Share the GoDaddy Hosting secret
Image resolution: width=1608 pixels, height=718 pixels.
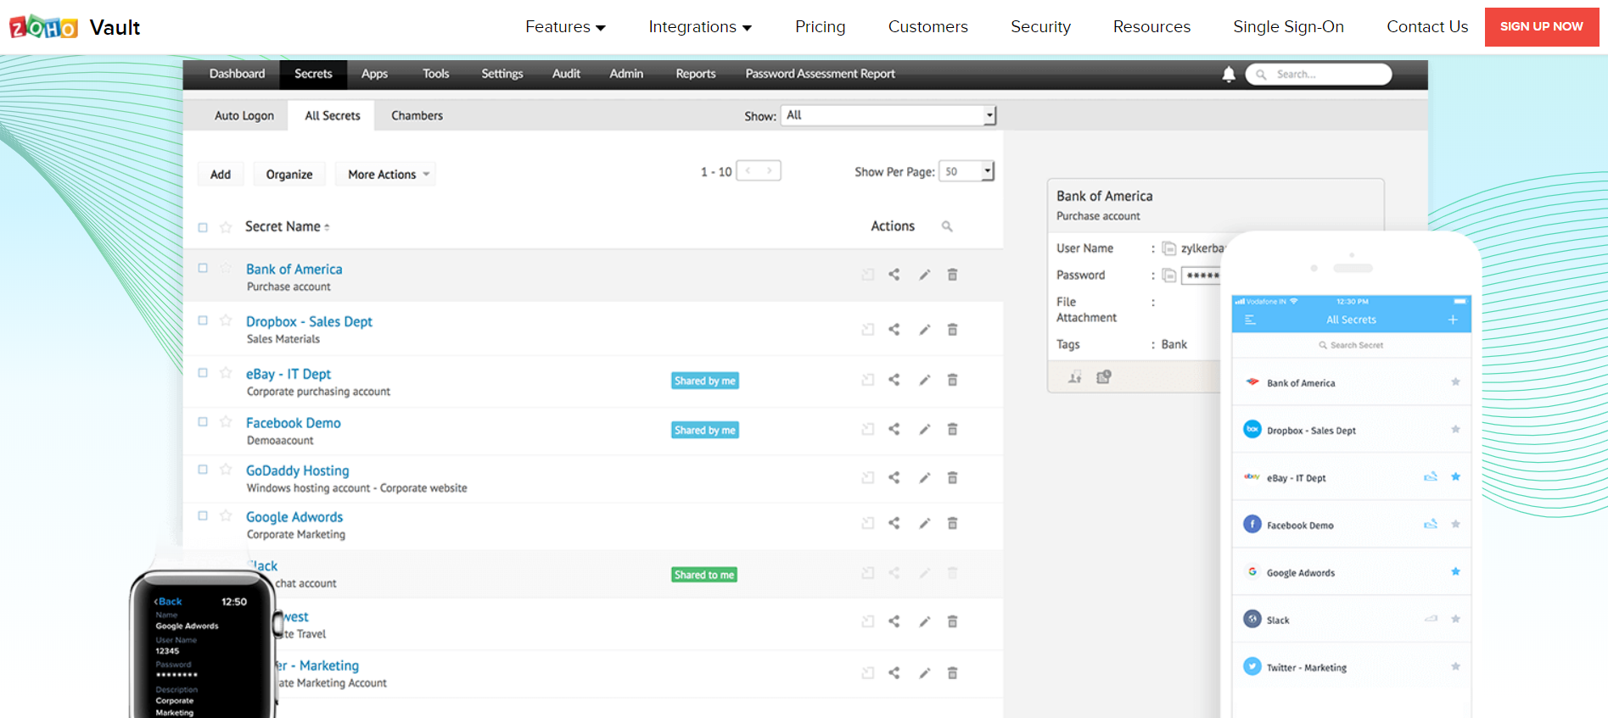pyautogui.click(x=894, y=478)
